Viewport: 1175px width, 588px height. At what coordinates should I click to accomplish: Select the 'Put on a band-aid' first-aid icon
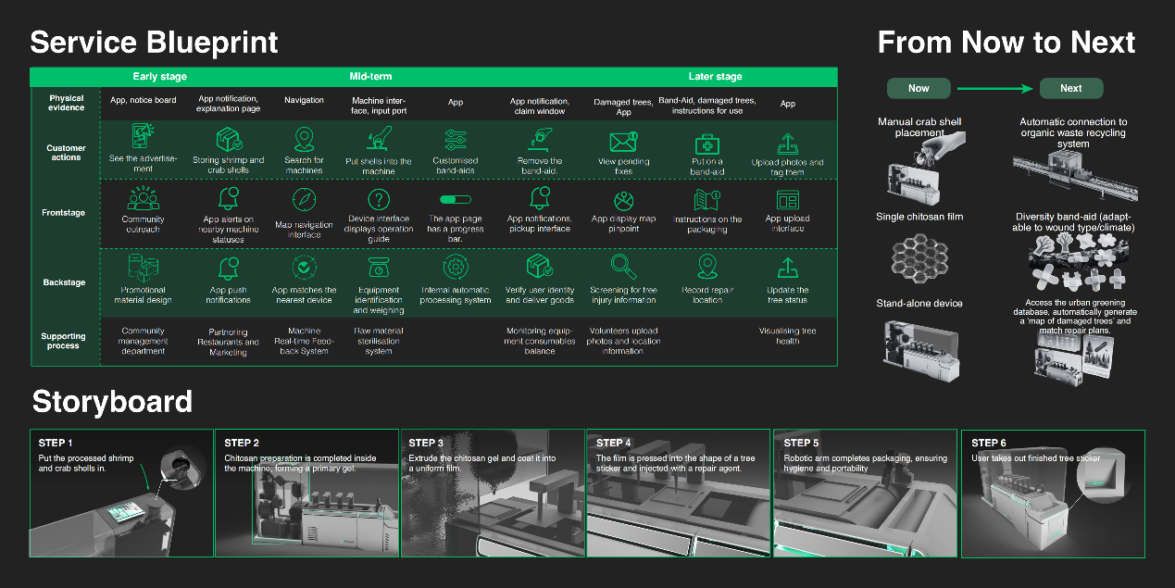click(x=707, y=144)
